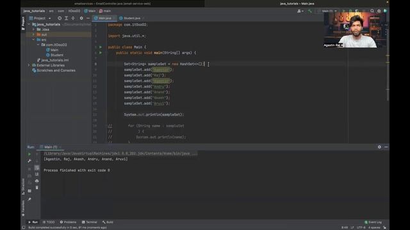Click vertical Favorites side tab
The image size is (410, 230).
click(23, 208)
